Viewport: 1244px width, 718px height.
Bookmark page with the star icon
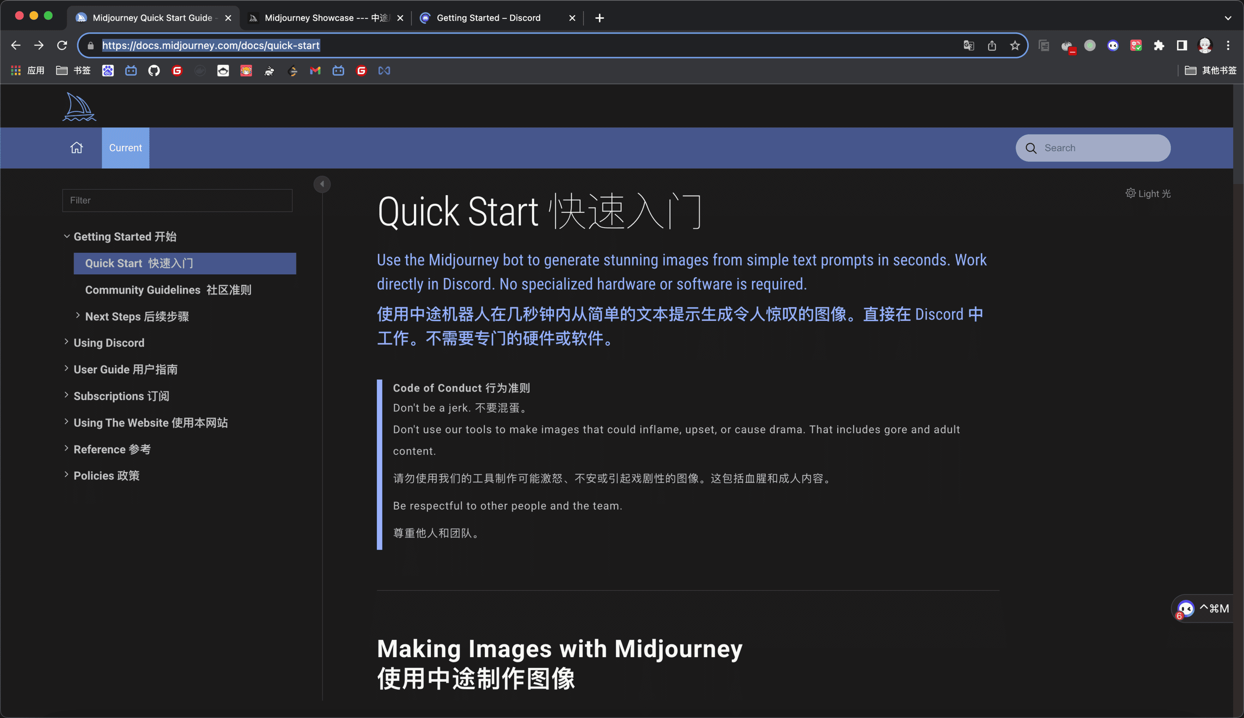[1015, 45]
